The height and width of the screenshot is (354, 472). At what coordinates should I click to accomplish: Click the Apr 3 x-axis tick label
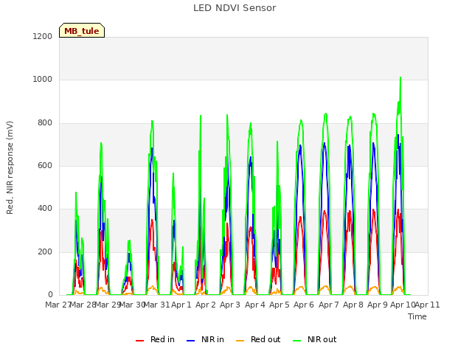pos(230,305)
